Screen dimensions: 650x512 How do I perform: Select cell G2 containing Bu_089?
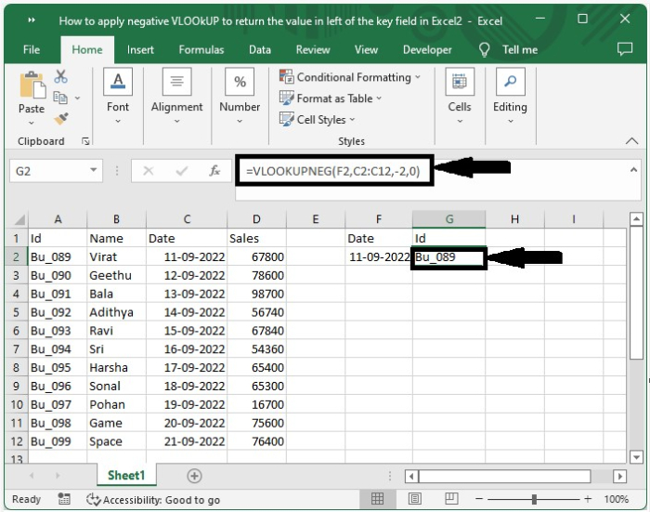[448, 257]
